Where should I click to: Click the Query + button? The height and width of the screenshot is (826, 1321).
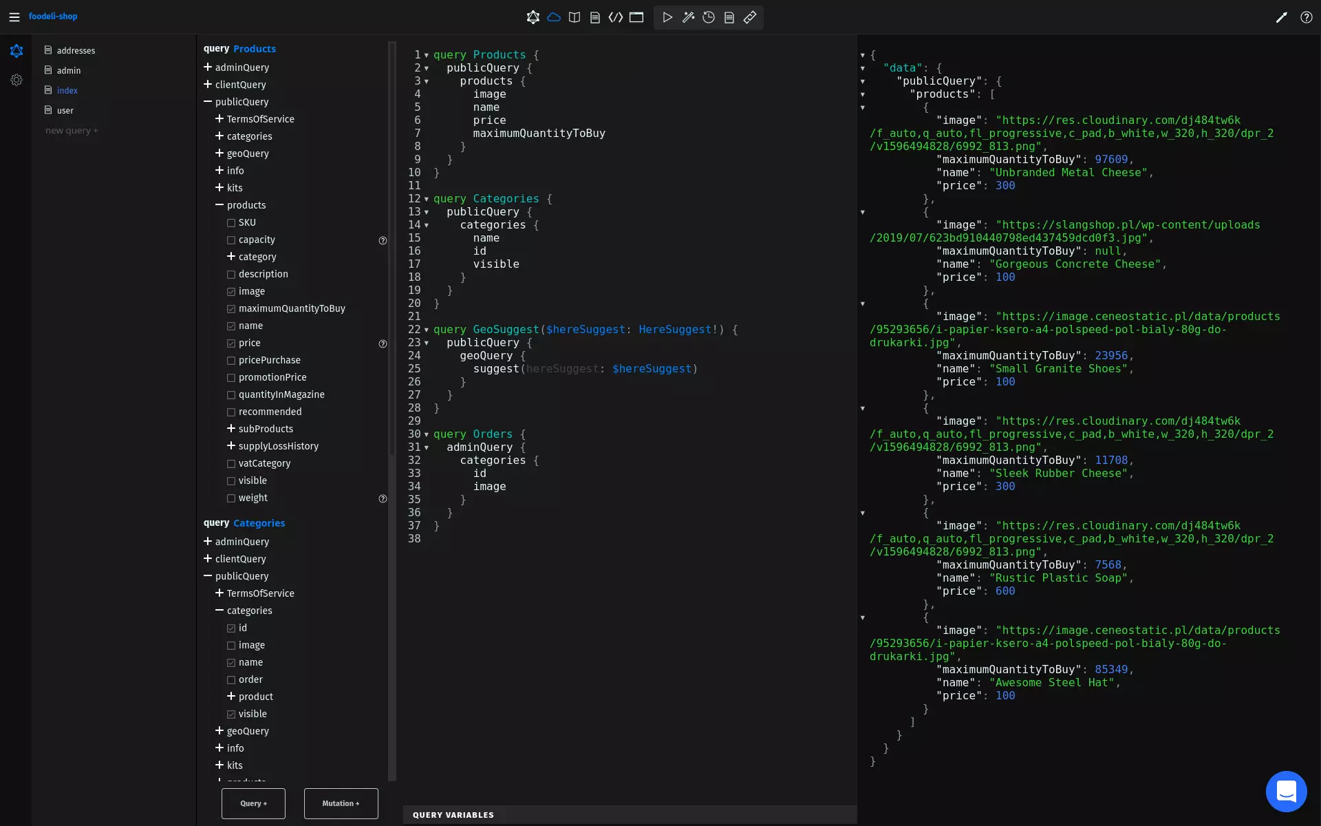[253, 803]
